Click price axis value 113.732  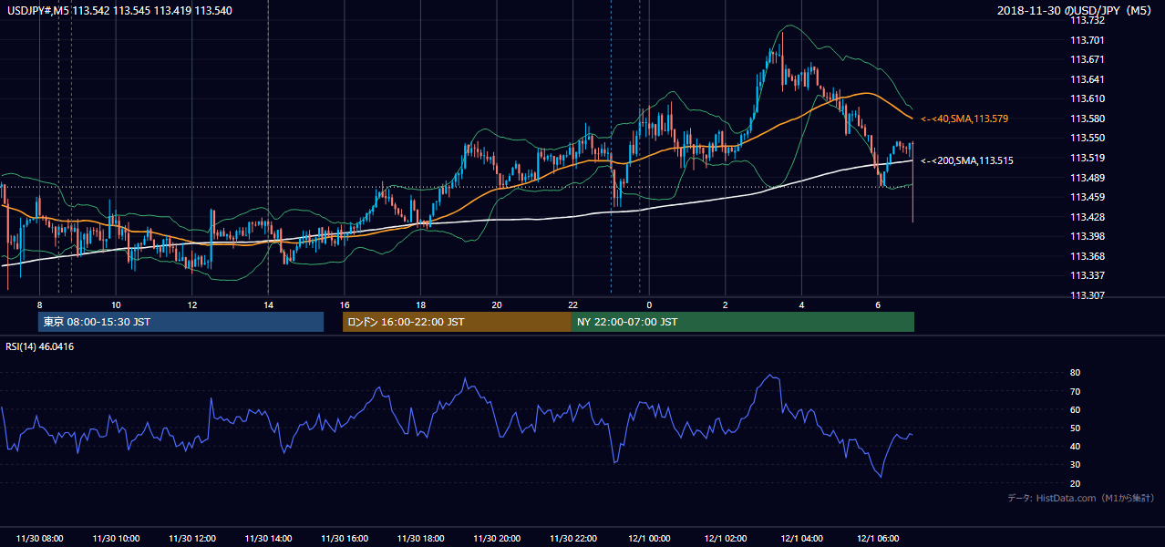coord(1088,20)
